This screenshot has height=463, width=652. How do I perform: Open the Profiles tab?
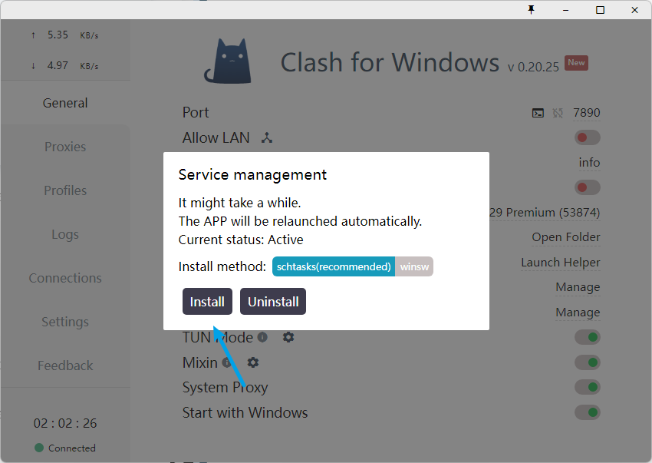(65, 190)
